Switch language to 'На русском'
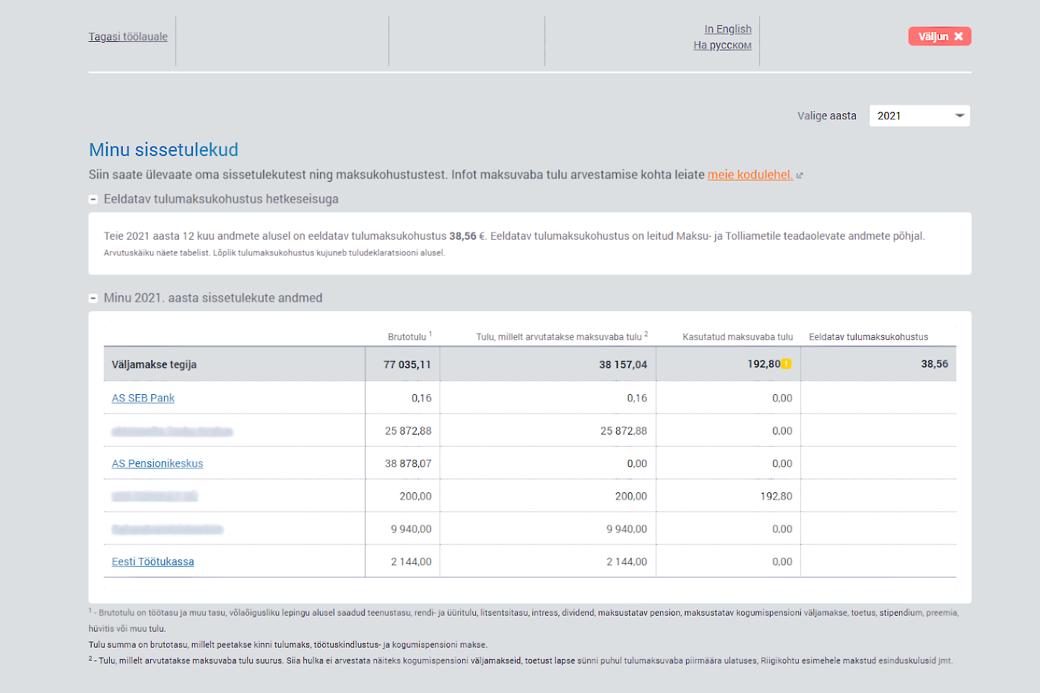This screenshot has width=1040, height=693. [x=722, y=45]
